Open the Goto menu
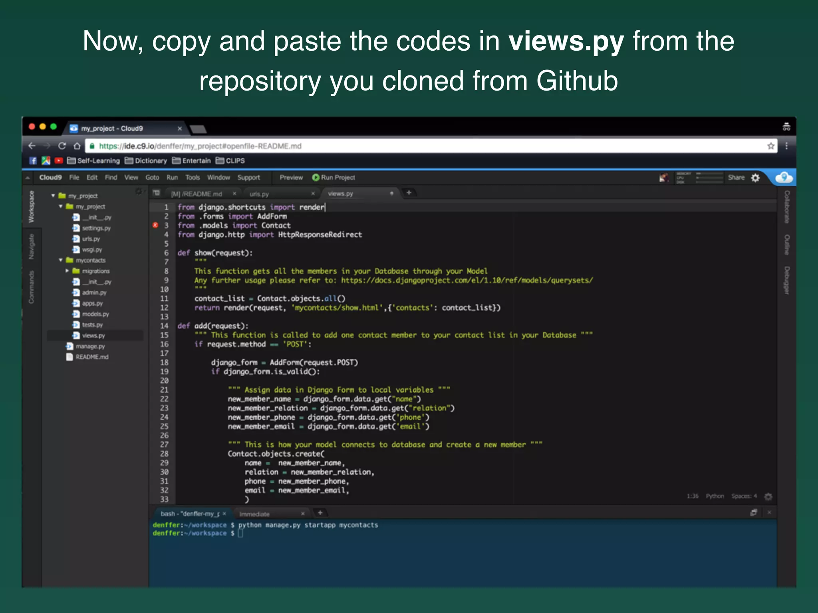The image size is (818, 613). (152, 178)
